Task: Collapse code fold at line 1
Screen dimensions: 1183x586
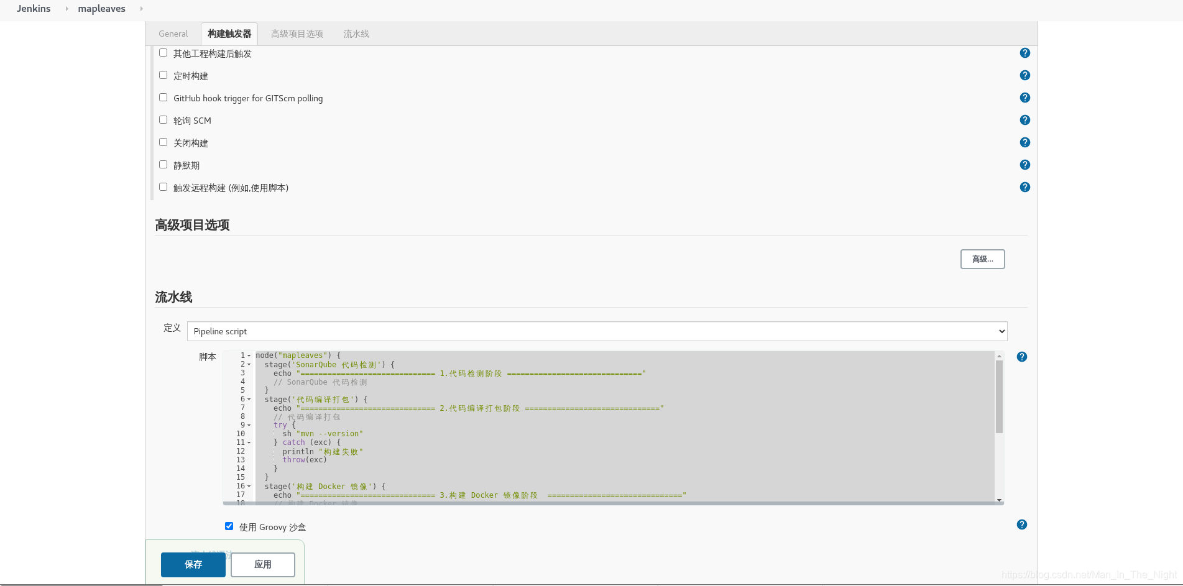Action: coord(249,356)
